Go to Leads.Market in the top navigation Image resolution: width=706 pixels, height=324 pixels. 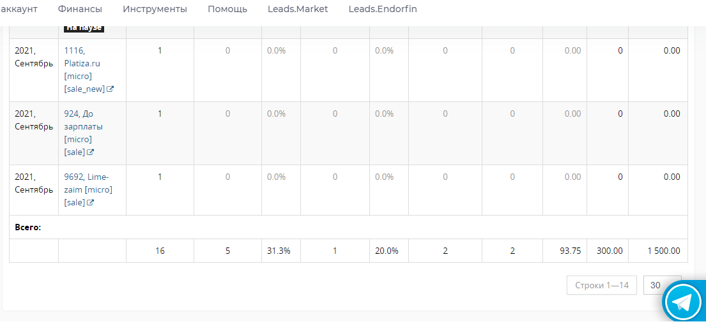click(x=298, y=9)
